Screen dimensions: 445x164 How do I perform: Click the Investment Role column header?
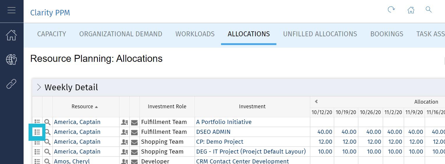tap(167, 107)
